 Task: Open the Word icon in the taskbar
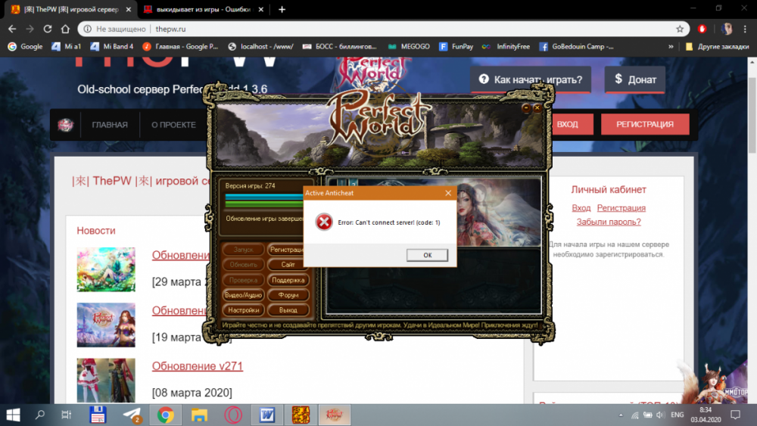(x=266, y=415)
